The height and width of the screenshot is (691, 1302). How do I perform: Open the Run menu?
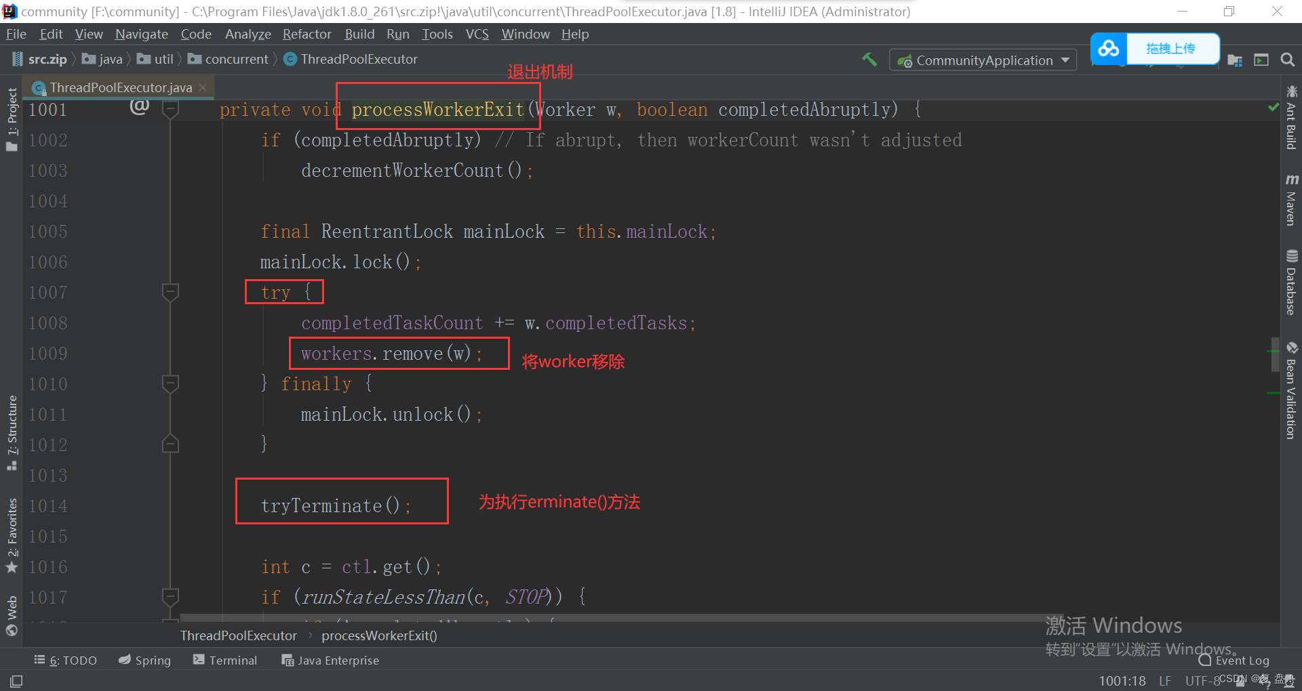(398, 34)
